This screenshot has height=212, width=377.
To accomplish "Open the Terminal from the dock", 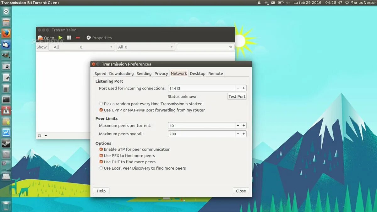I will point(6,100).
